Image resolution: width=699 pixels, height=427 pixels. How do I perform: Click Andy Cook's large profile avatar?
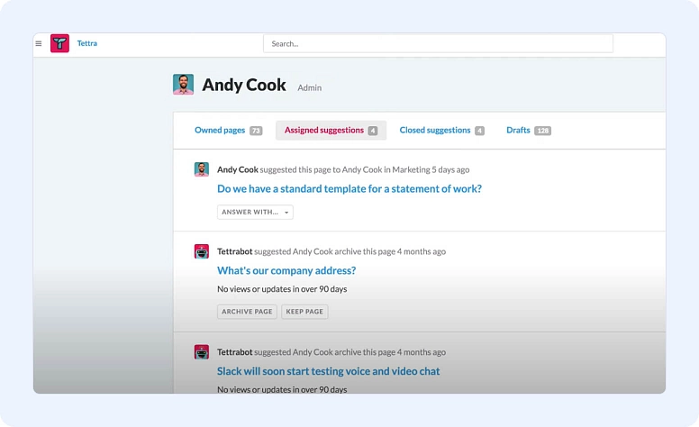click(x=183, y=85)
